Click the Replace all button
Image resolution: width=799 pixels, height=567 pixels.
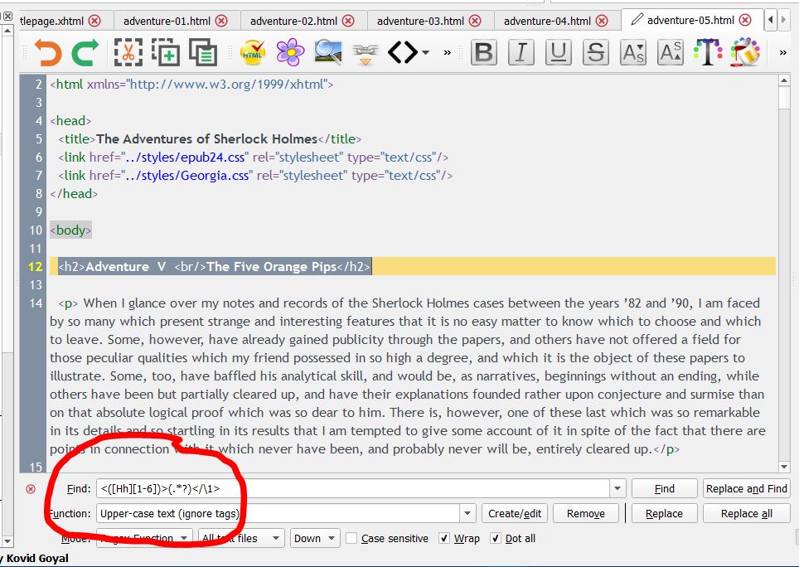747,513
